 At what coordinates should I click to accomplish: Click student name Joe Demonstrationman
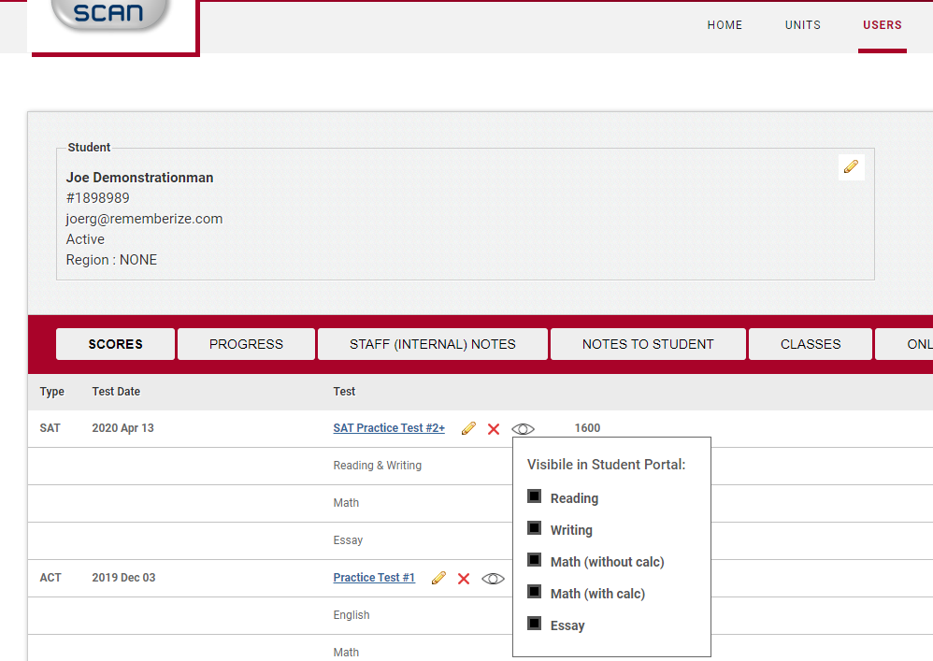pos(139,178)
